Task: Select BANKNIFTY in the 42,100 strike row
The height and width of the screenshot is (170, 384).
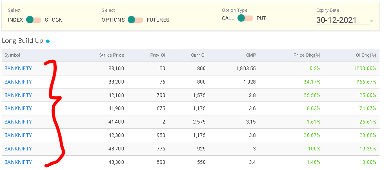Action: [18, 95]
